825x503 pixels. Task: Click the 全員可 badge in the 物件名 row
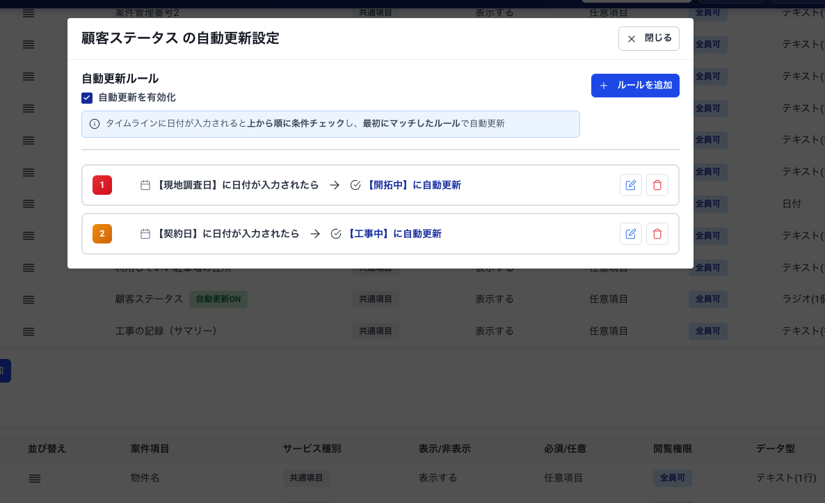click(673, 479)
